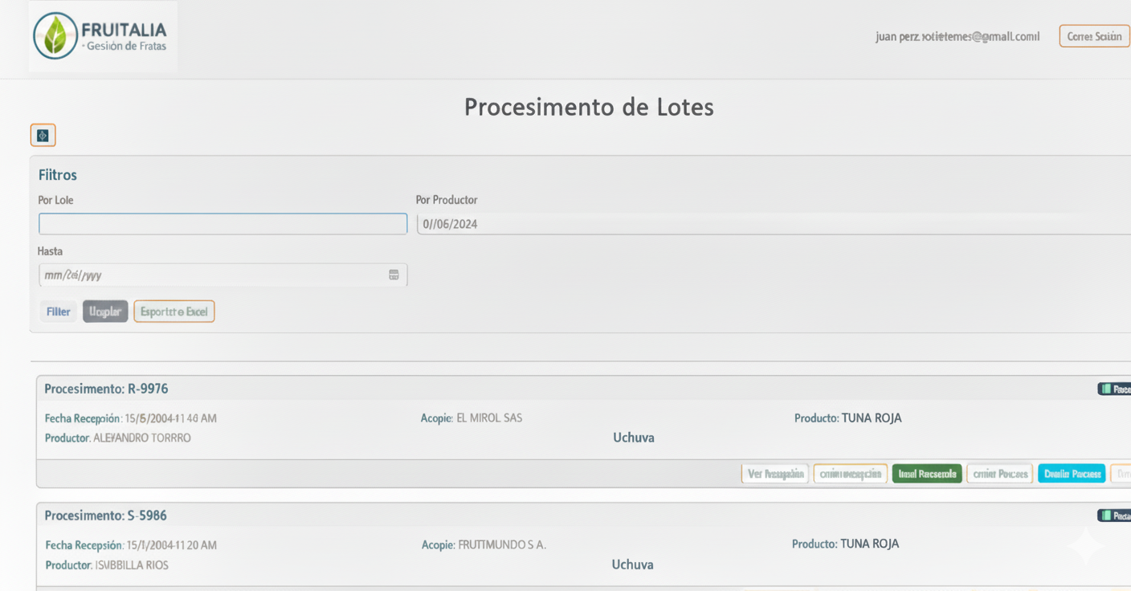1131x591 pixels.
Task: Click the status badge icon on lot R-9976
Action: (x=1113, y=389)
